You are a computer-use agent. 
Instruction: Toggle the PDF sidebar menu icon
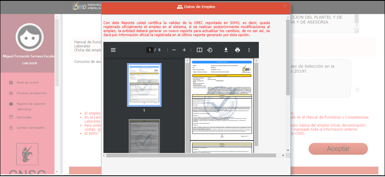pos(113,50)
